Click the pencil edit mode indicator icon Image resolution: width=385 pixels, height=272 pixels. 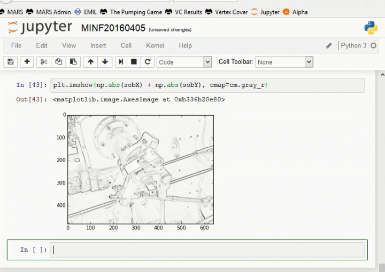[329, 46]
